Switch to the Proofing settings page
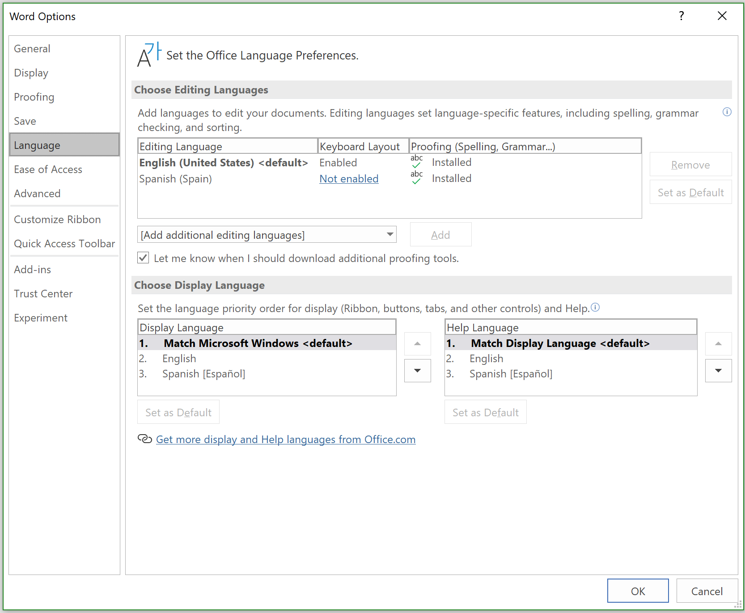745x613 pixels. tap(34, 97)
